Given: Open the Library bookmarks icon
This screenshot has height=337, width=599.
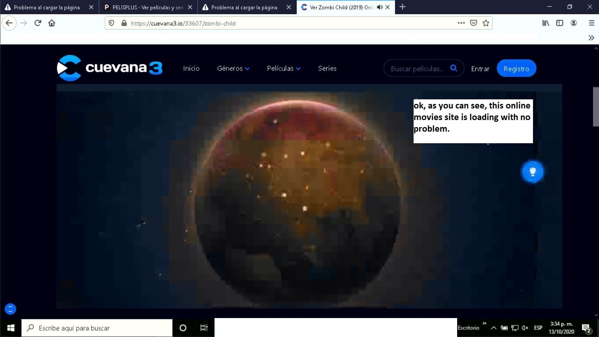Looking at the screenshot, I should 546,23.
